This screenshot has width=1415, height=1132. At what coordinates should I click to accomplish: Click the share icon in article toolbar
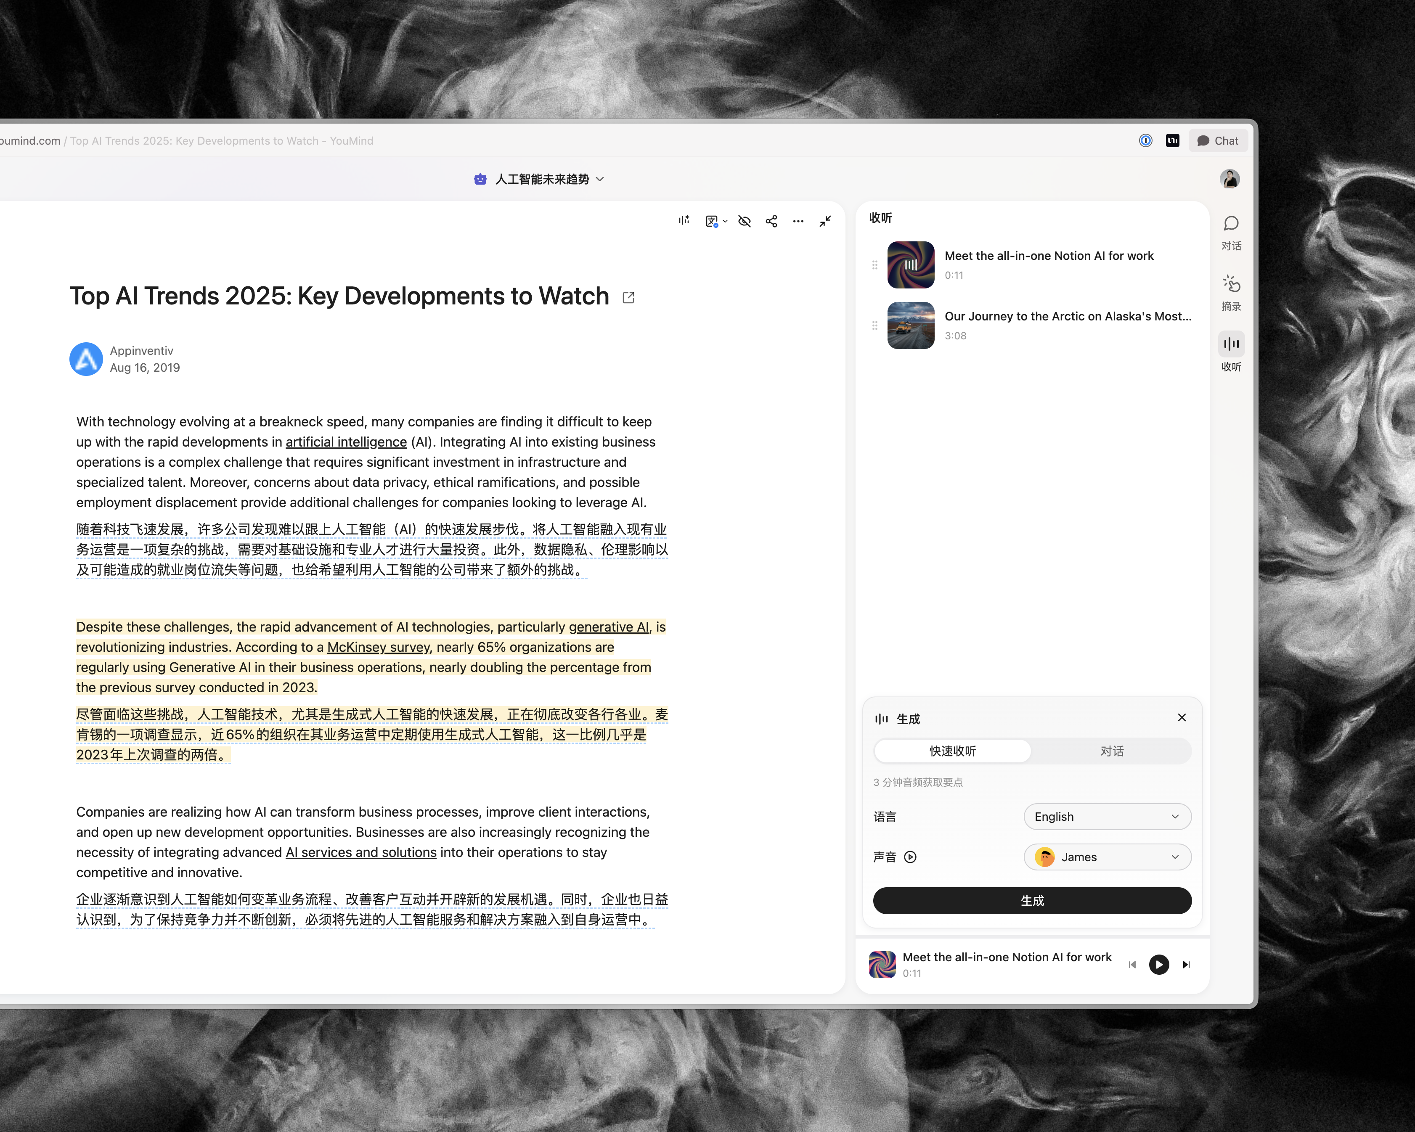[x=771, y=221]
